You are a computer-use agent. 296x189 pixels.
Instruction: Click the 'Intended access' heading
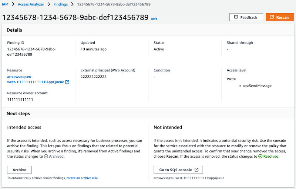[x=24, y=127]
